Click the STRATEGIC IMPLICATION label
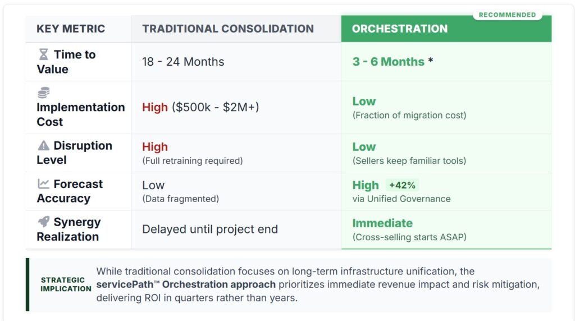 click(66, 285)
